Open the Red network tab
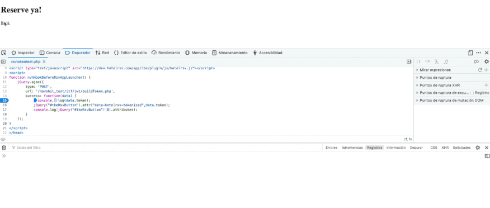This screenshot has height=208, width=490. click(x=102, y=53)
